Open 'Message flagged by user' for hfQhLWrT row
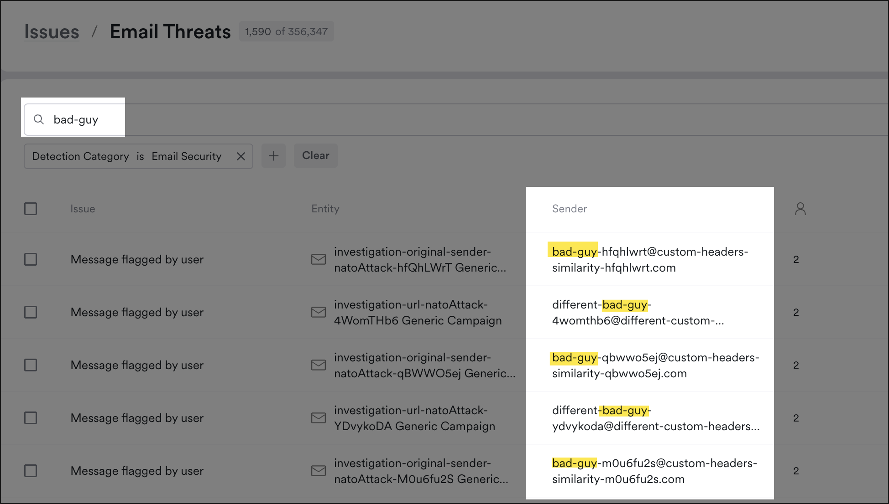The image size is (889, 504). pyautogui.click(x=137, y=259)
